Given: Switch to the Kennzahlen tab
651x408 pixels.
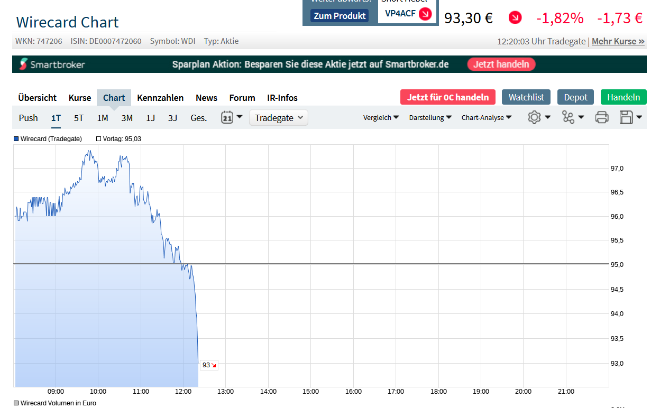Looking at the screenshot, I should pos(160,98).
